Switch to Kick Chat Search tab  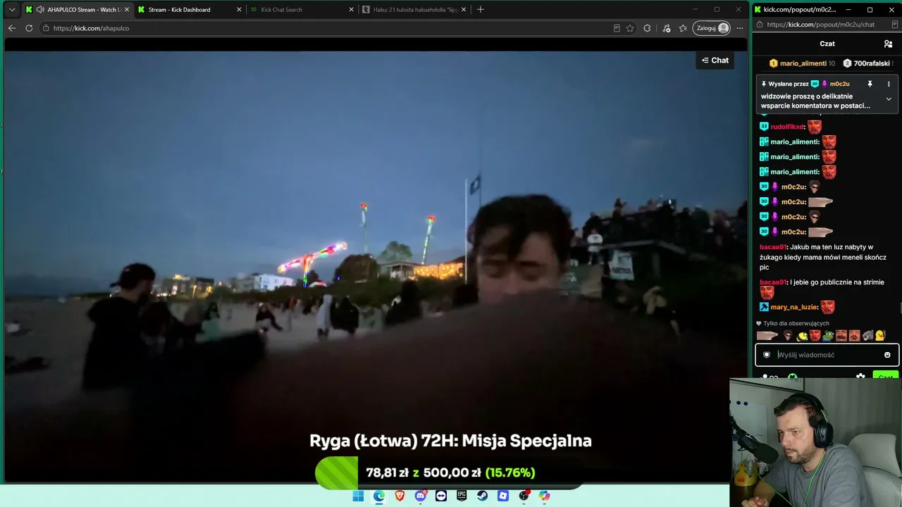302,10
